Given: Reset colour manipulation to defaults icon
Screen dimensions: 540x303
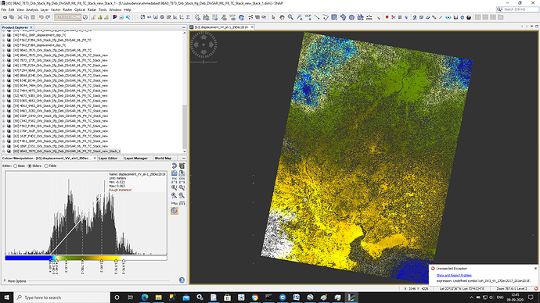Looking at the screenshot, I should click(x=175, y=166).
